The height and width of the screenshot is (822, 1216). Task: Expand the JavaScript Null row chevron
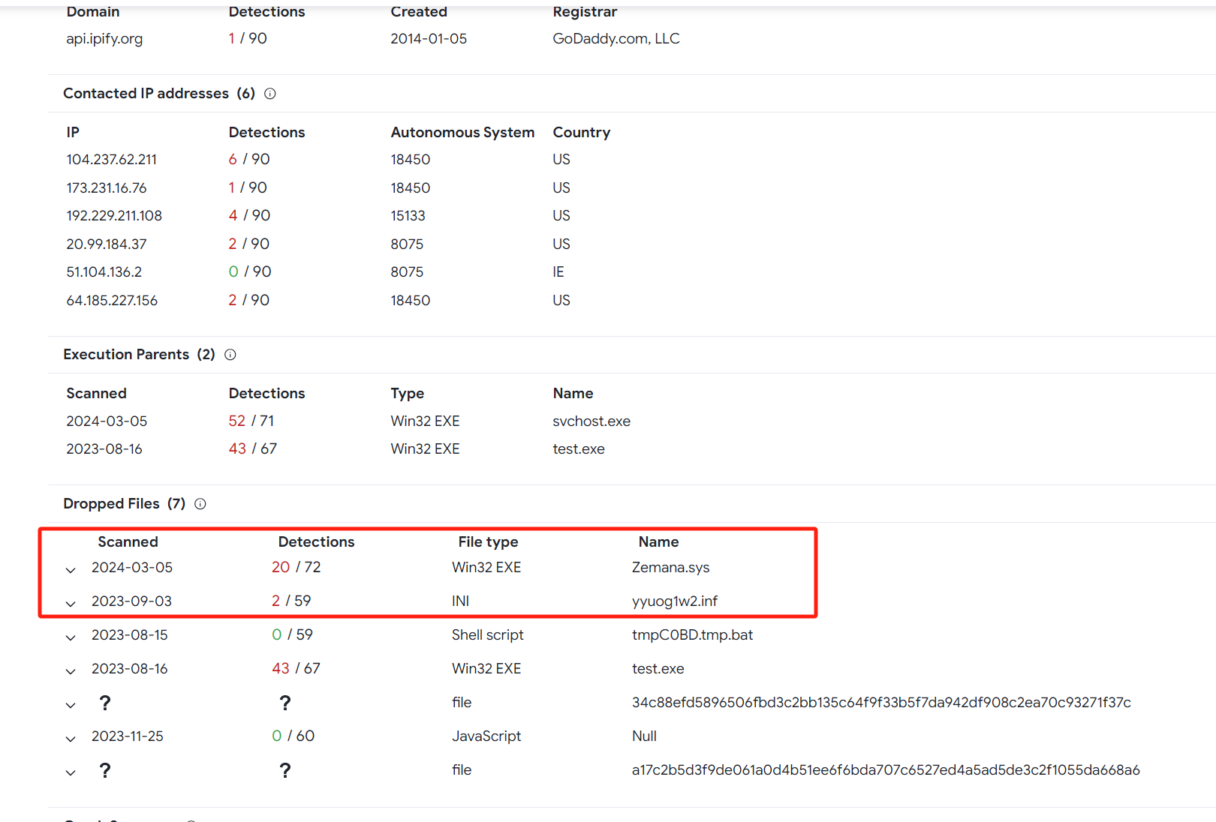tap(71, 739)
